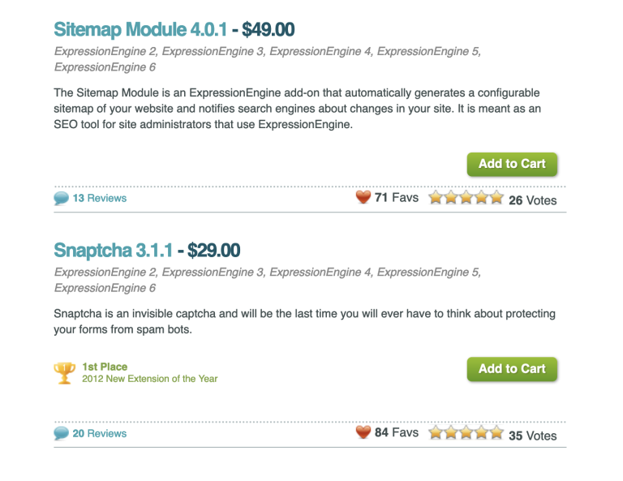Click the gold trophy award icon

pyautogui.click(x=64, y=373)
